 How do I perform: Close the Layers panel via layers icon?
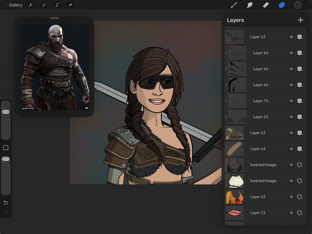pyautogui.click(x=282, y=5)
